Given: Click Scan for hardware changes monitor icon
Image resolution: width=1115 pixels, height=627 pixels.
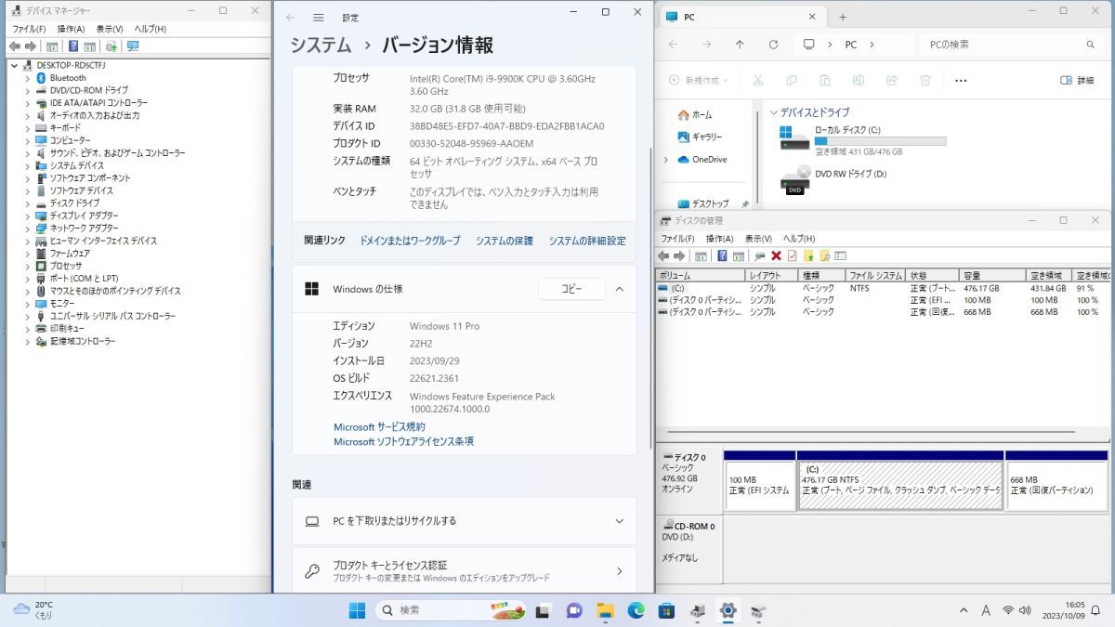Looking at the screenshot, I should click(133, 46).
